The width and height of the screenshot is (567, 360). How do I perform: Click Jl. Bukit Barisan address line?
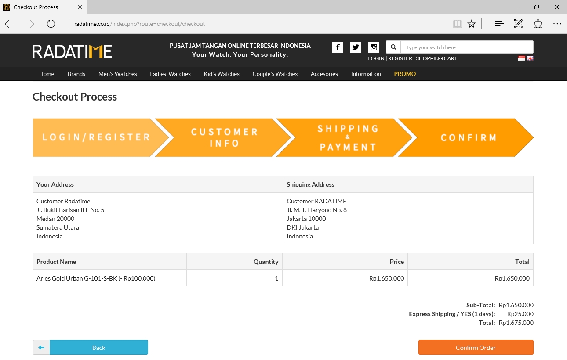70,210
